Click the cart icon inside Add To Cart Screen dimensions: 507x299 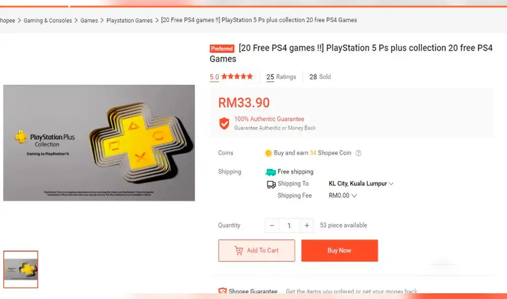tap(239, 250)
